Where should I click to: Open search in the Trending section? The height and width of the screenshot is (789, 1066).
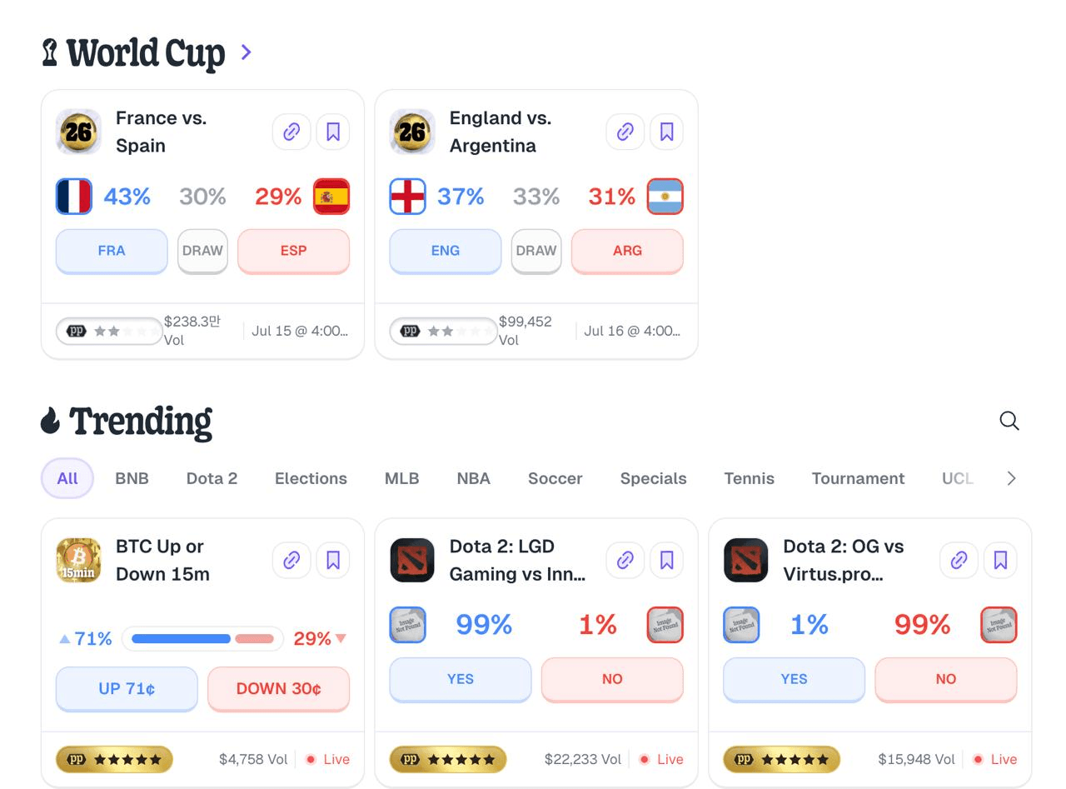coord(1009,421)
